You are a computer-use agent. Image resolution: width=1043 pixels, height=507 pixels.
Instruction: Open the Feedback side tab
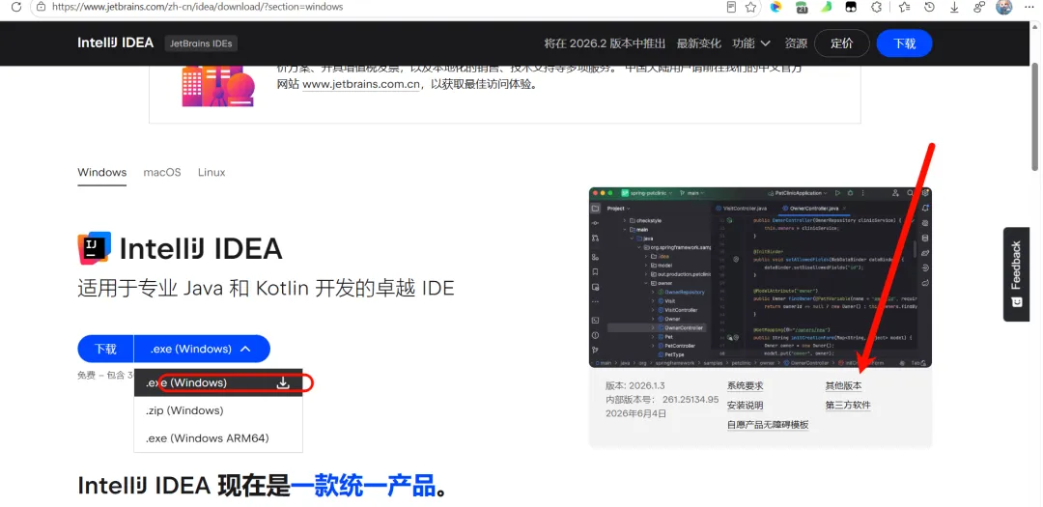pyautogui.click(x=1016, y=274)
